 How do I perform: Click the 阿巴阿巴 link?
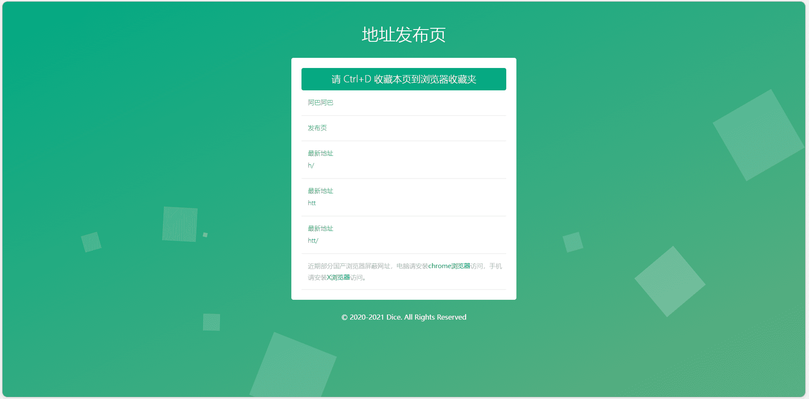(x=320, y=102)
